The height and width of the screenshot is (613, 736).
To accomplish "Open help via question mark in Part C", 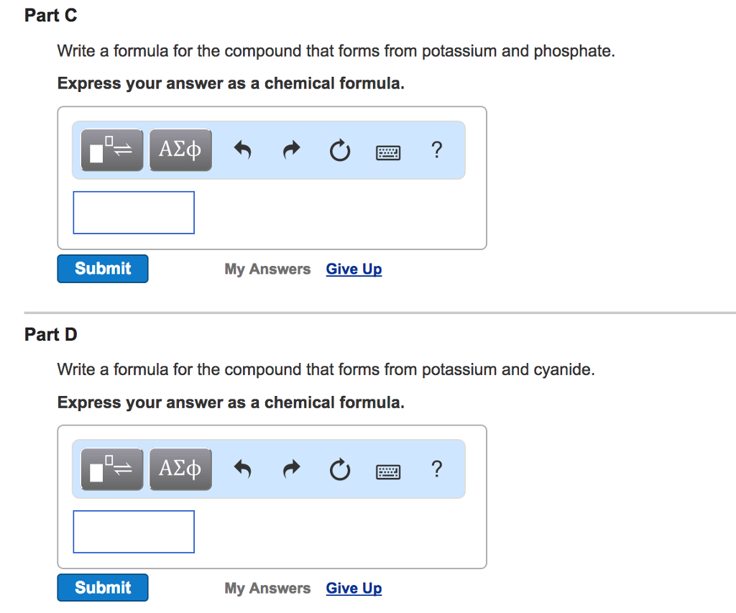I will point(436,150).
